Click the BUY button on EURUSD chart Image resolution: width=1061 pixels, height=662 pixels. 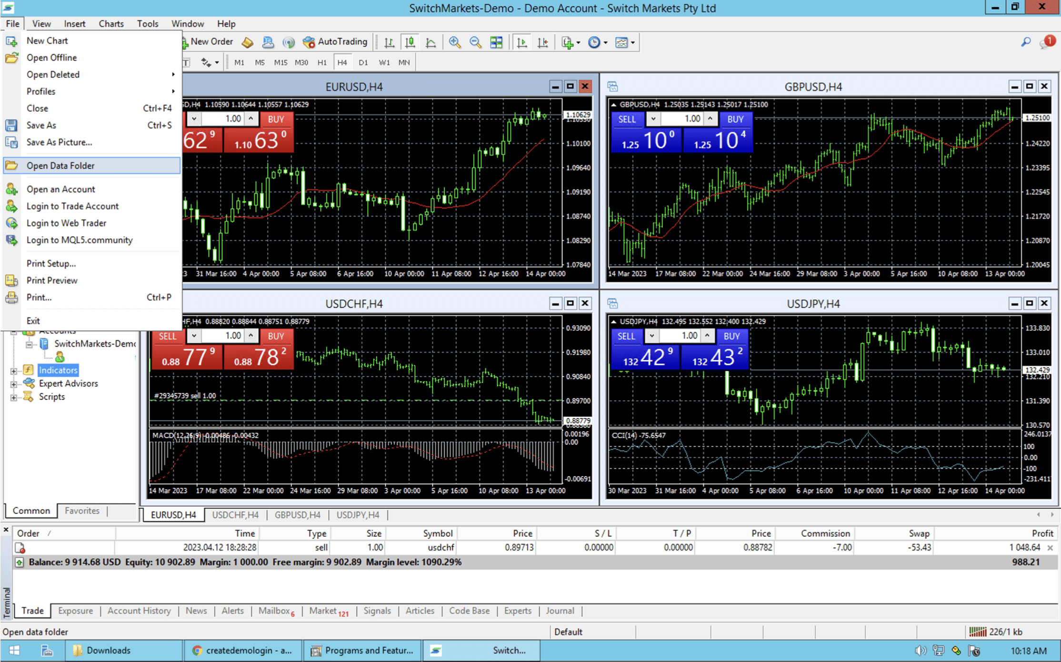[x=276, y=118]
